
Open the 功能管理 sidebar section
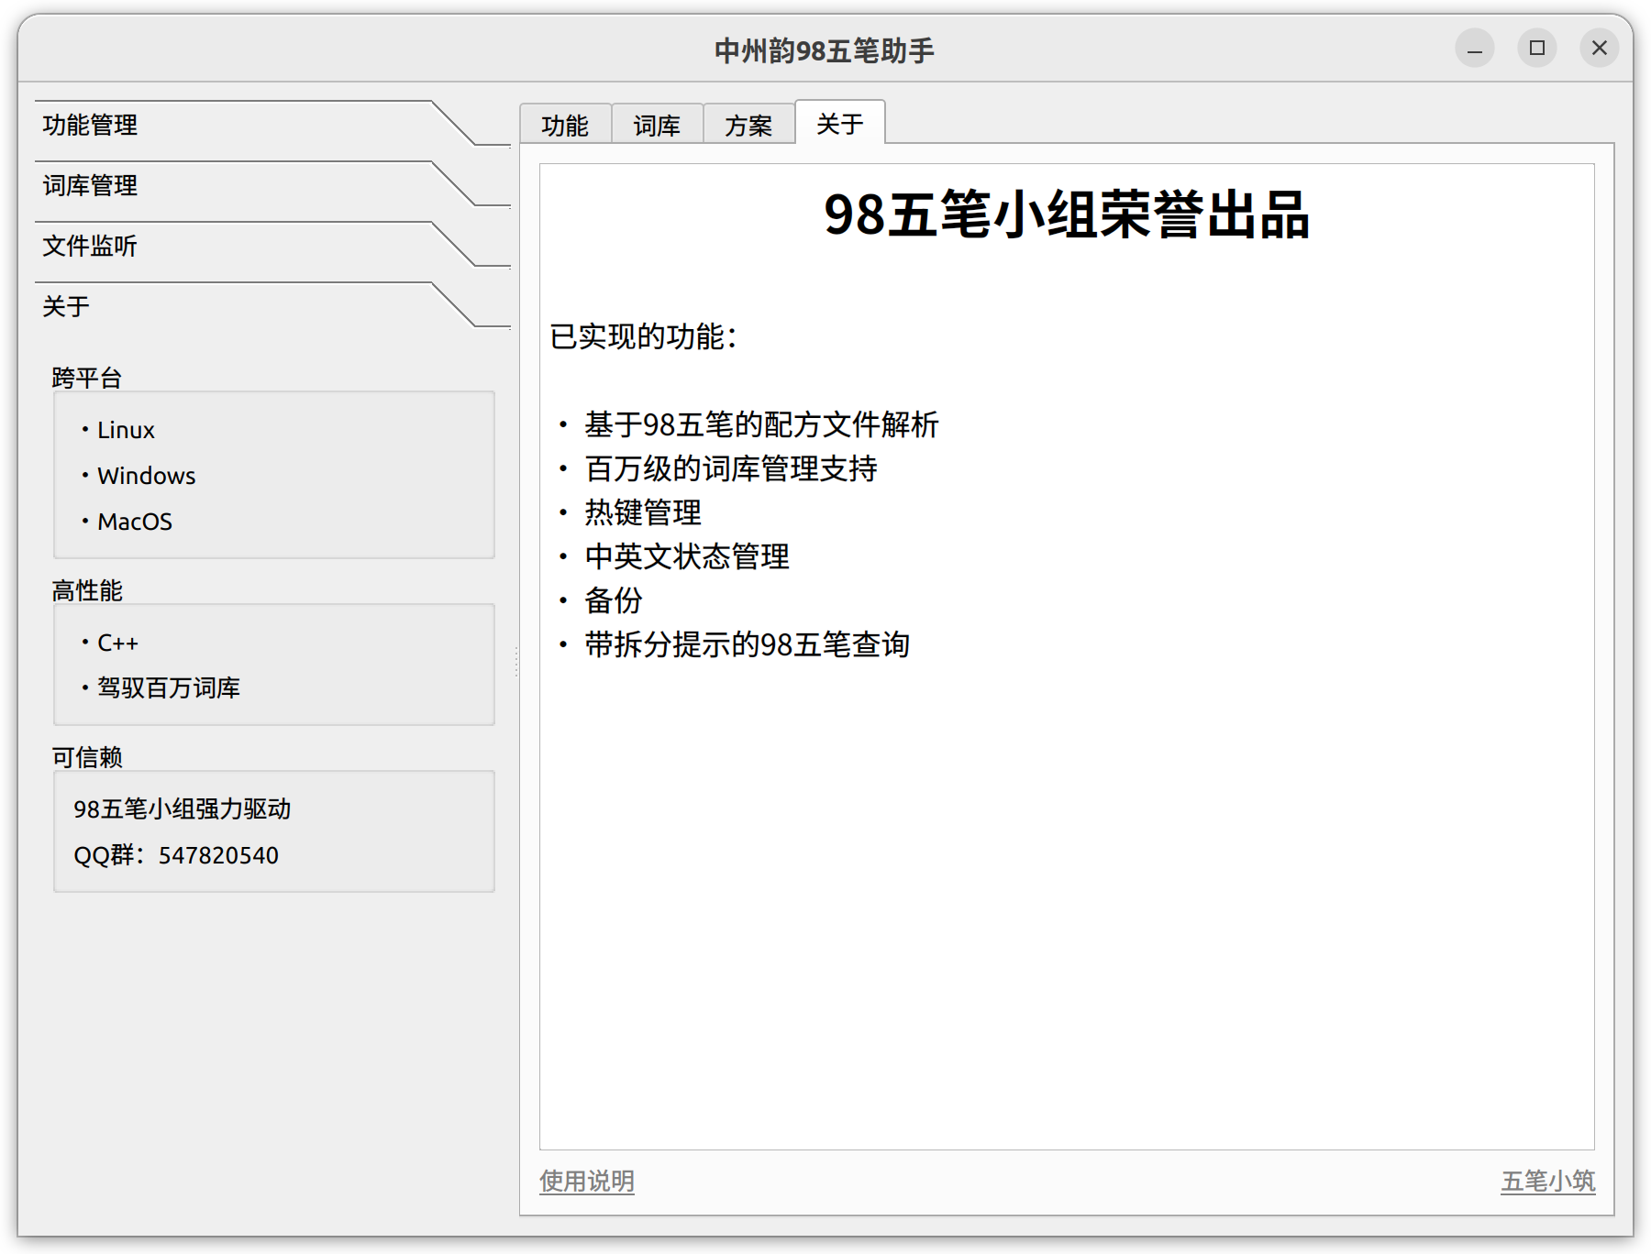tap(91, 126)
